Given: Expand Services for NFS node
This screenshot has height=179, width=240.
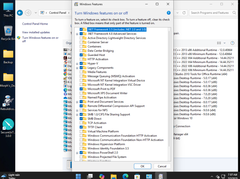Looking at the screenshot, I should [x=77, y=110].
